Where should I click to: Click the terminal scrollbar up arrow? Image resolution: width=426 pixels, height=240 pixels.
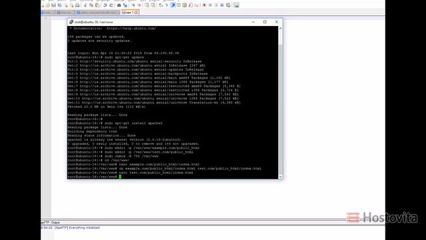pos(280,28)
